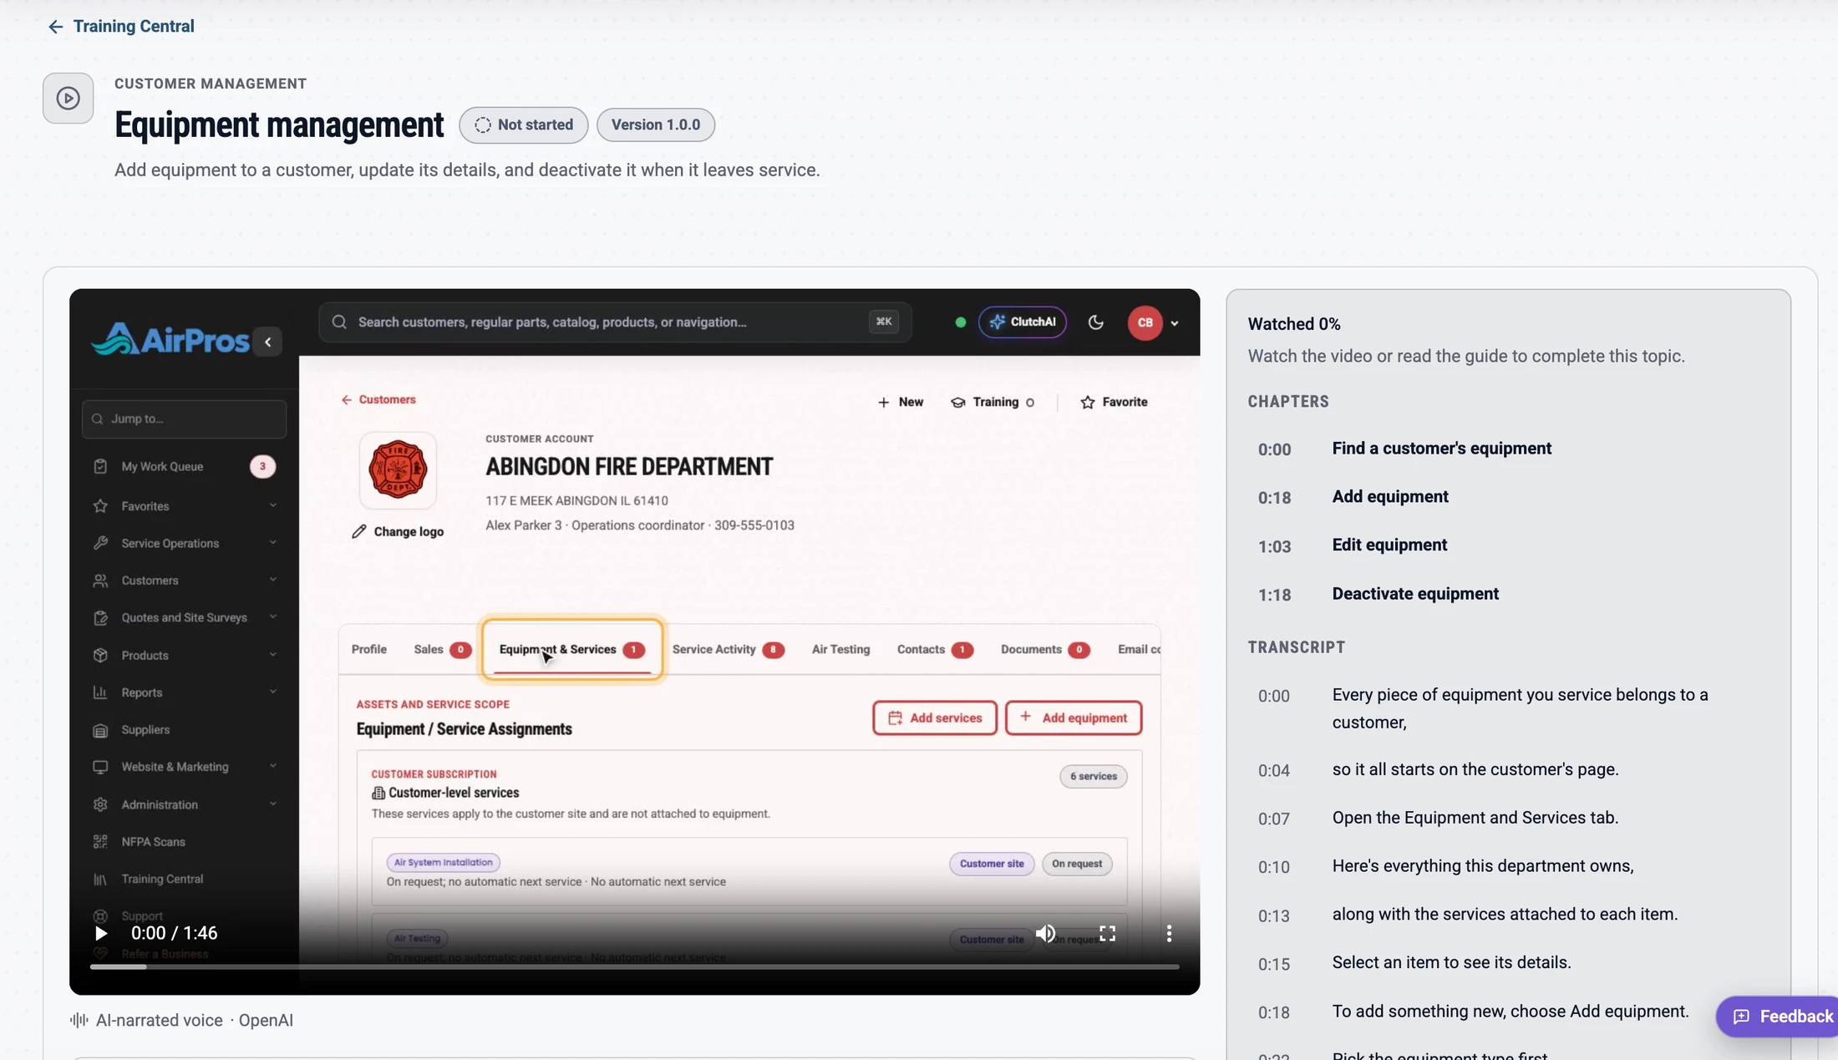Enter video fullscreen mode

tap(1107, 933)
